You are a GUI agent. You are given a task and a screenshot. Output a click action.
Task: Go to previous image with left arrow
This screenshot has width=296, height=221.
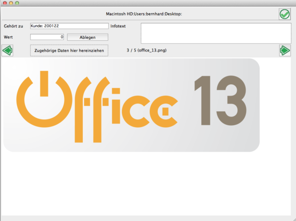pyautogui.click(x=7, y=50)
